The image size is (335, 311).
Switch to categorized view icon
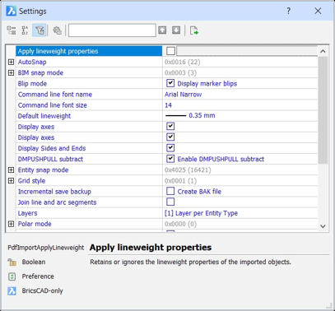pyautogui.click(x=12, y=30)
